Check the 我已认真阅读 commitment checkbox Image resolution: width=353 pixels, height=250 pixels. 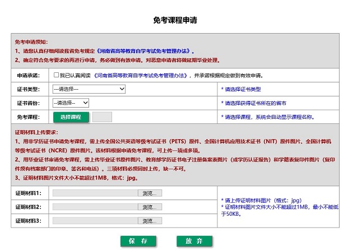[56, 75]
